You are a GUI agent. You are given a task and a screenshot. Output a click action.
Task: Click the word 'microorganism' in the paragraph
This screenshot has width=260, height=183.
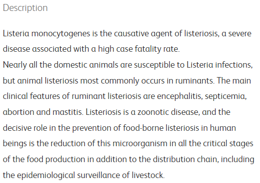coord(140,144)
